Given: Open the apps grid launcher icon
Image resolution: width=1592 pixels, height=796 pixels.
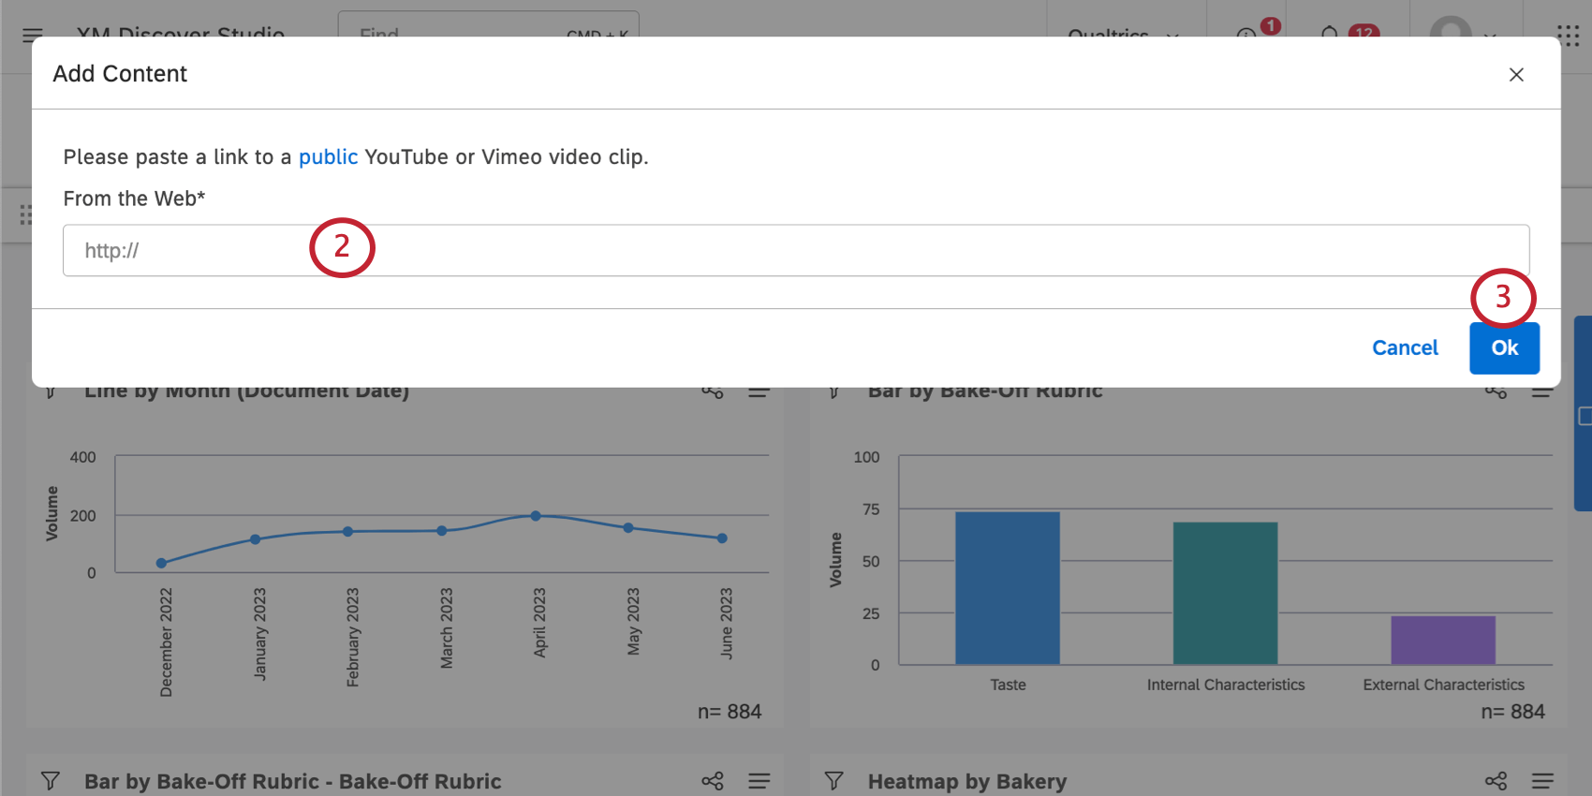Looking at the screenshot, I should 1568,35.
